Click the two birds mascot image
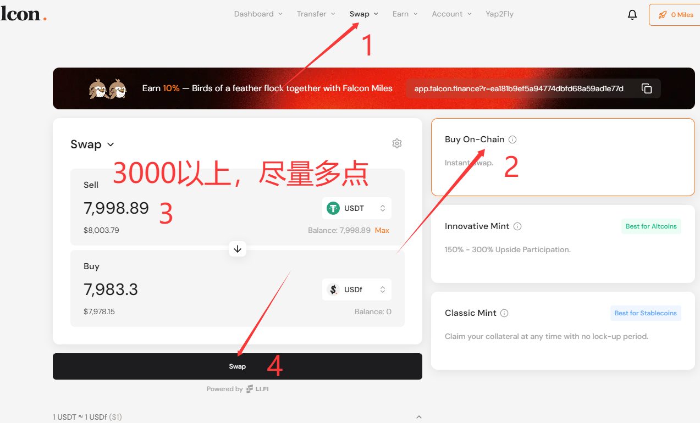700x423 pixels. [x=108, y=88]
